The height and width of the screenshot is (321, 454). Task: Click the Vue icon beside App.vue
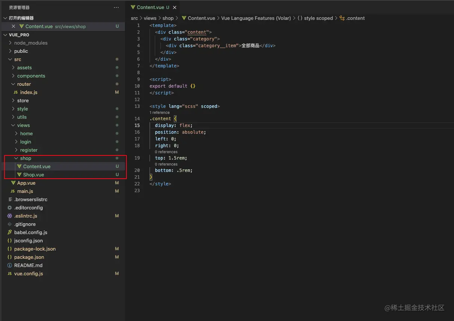tap(13, 183)
